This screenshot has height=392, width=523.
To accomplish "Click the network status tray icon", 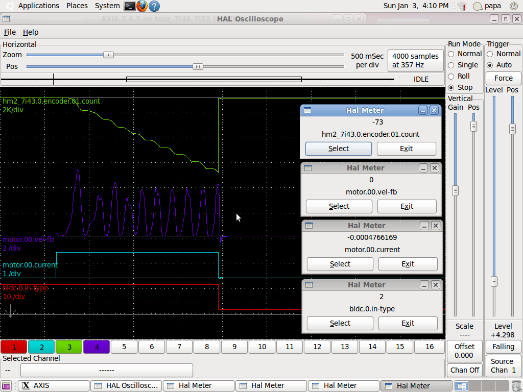I will coord(462,6).
